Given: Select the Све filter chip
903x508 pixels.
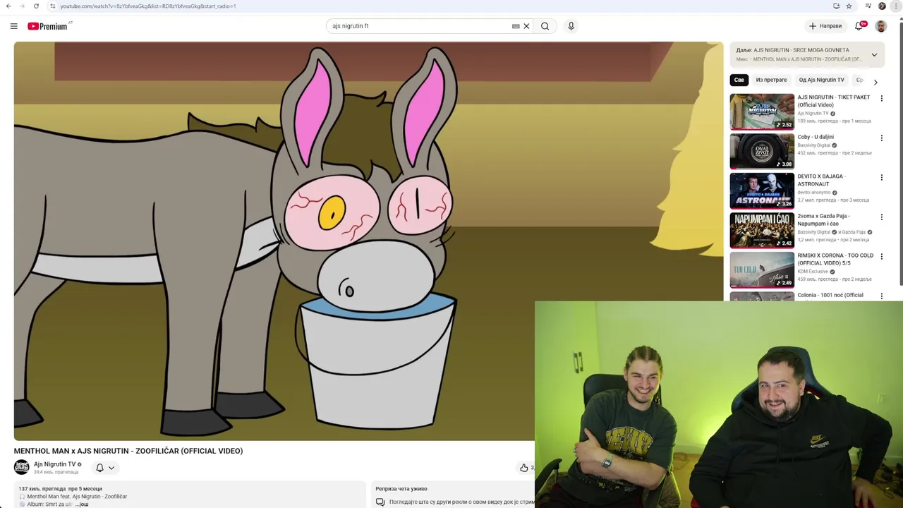Looking at the screenshot, I should (x=739, y=80).
